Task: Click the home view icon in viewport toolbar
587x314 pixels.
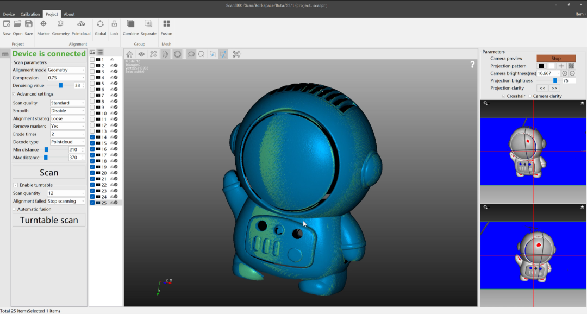Action: pyautogui.click(x=130, y=54)
